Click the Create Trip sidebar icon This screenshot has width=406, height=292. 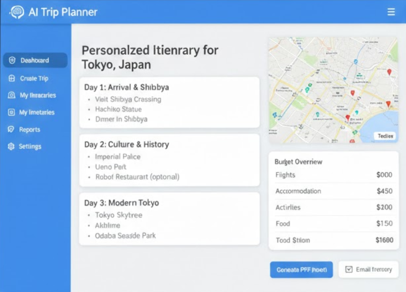coord(12,78)
